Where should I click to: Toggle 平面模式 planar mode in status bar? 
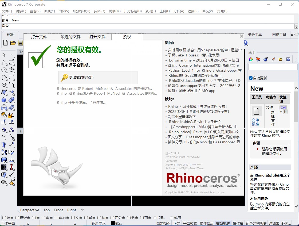click(x=190, y=223)
